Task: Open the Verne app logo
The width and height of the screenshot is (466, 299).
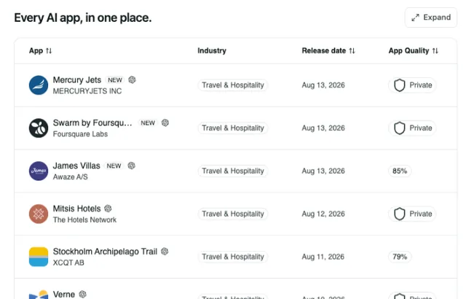Action: 39,295
